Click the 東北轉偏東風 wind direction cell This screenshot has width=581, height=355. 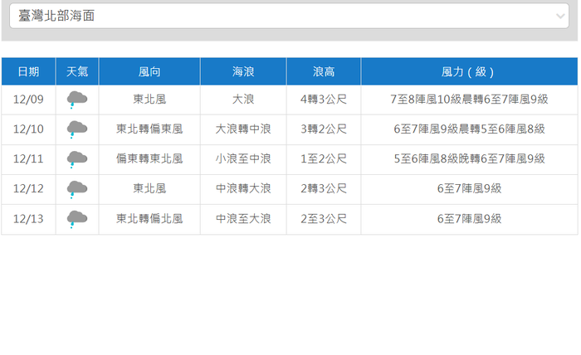(149, 129)
